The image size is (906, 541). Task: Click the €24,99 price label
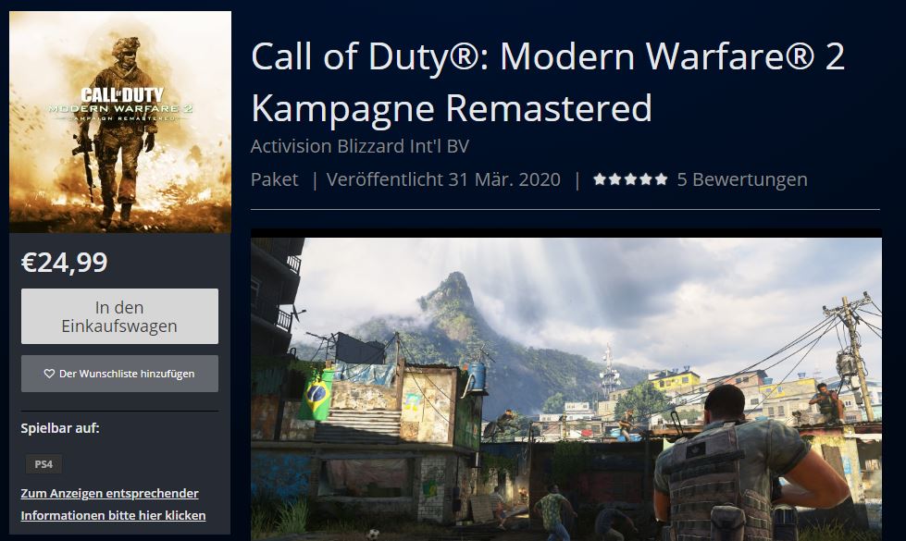point(64,263)
